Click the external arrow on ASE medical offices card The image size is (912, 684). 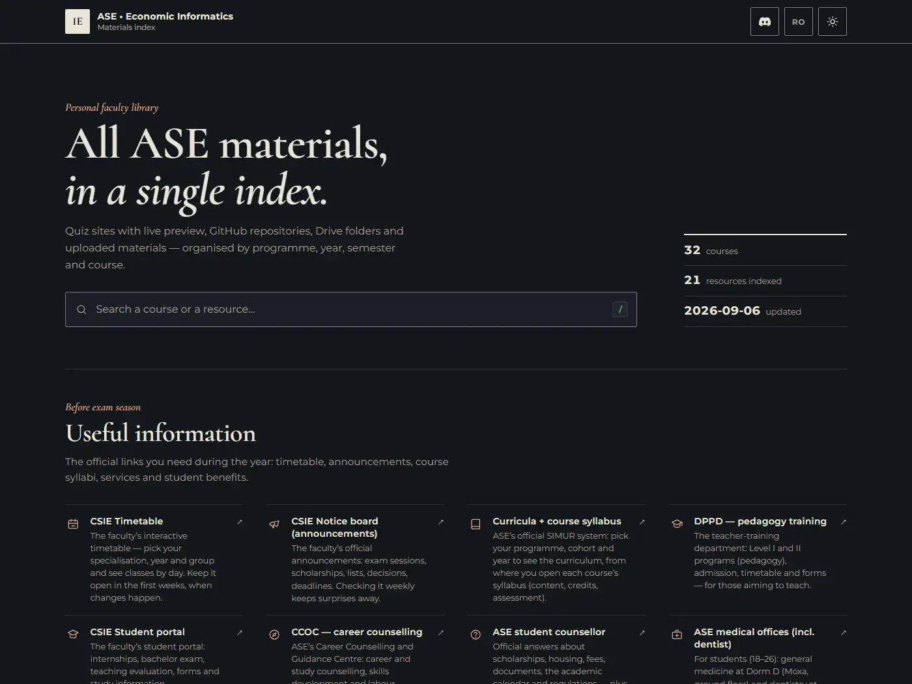point(844,633)
